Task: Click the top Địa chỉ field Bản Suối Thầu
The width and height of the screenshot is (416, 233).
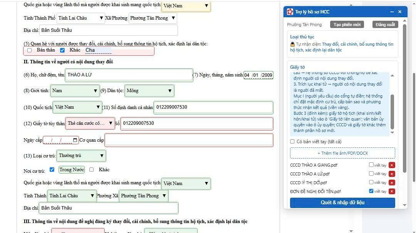Action: pyautogui.click(x=109, y=30)
